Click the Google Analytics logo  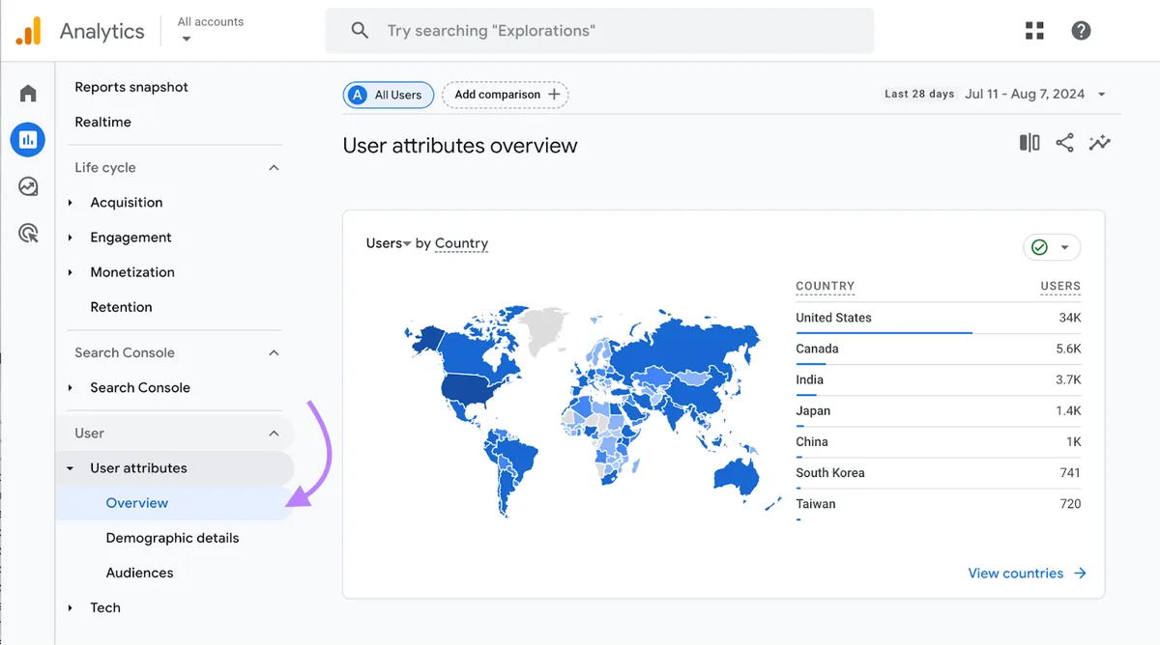tap(28, 31)
